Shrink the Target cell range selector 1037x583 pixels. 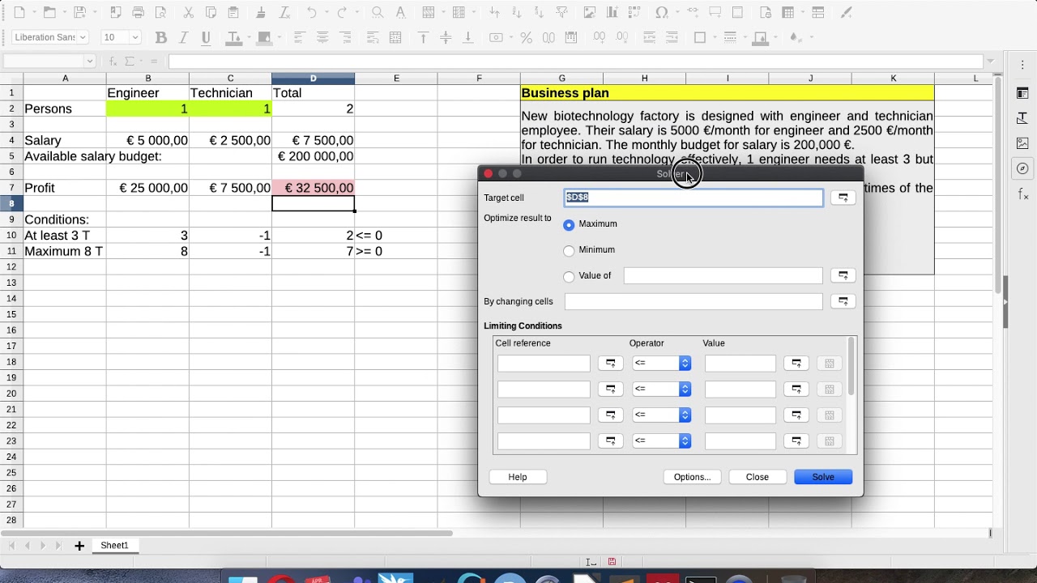point(843,198)
